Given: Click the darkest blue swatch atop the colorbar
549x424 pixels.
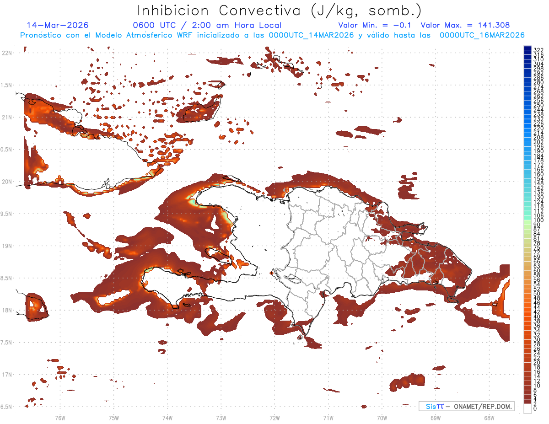Looking at the screenshot, I should point(527,48).
